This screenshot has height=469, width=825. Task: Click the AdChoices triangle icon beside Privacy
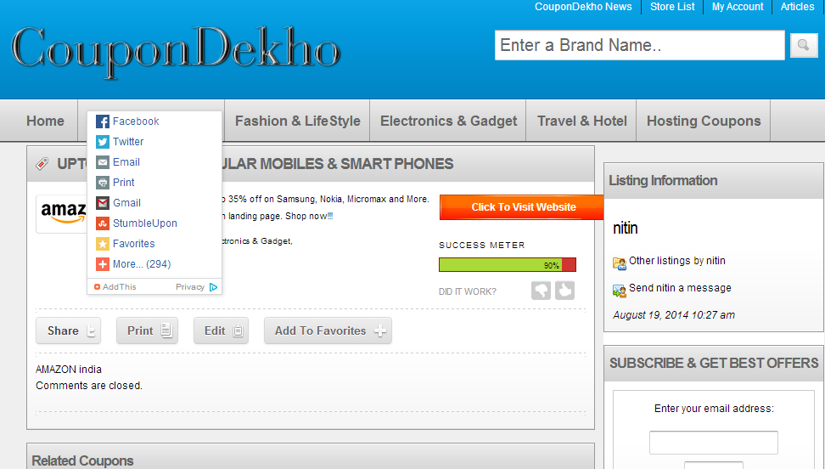point(213,287)
